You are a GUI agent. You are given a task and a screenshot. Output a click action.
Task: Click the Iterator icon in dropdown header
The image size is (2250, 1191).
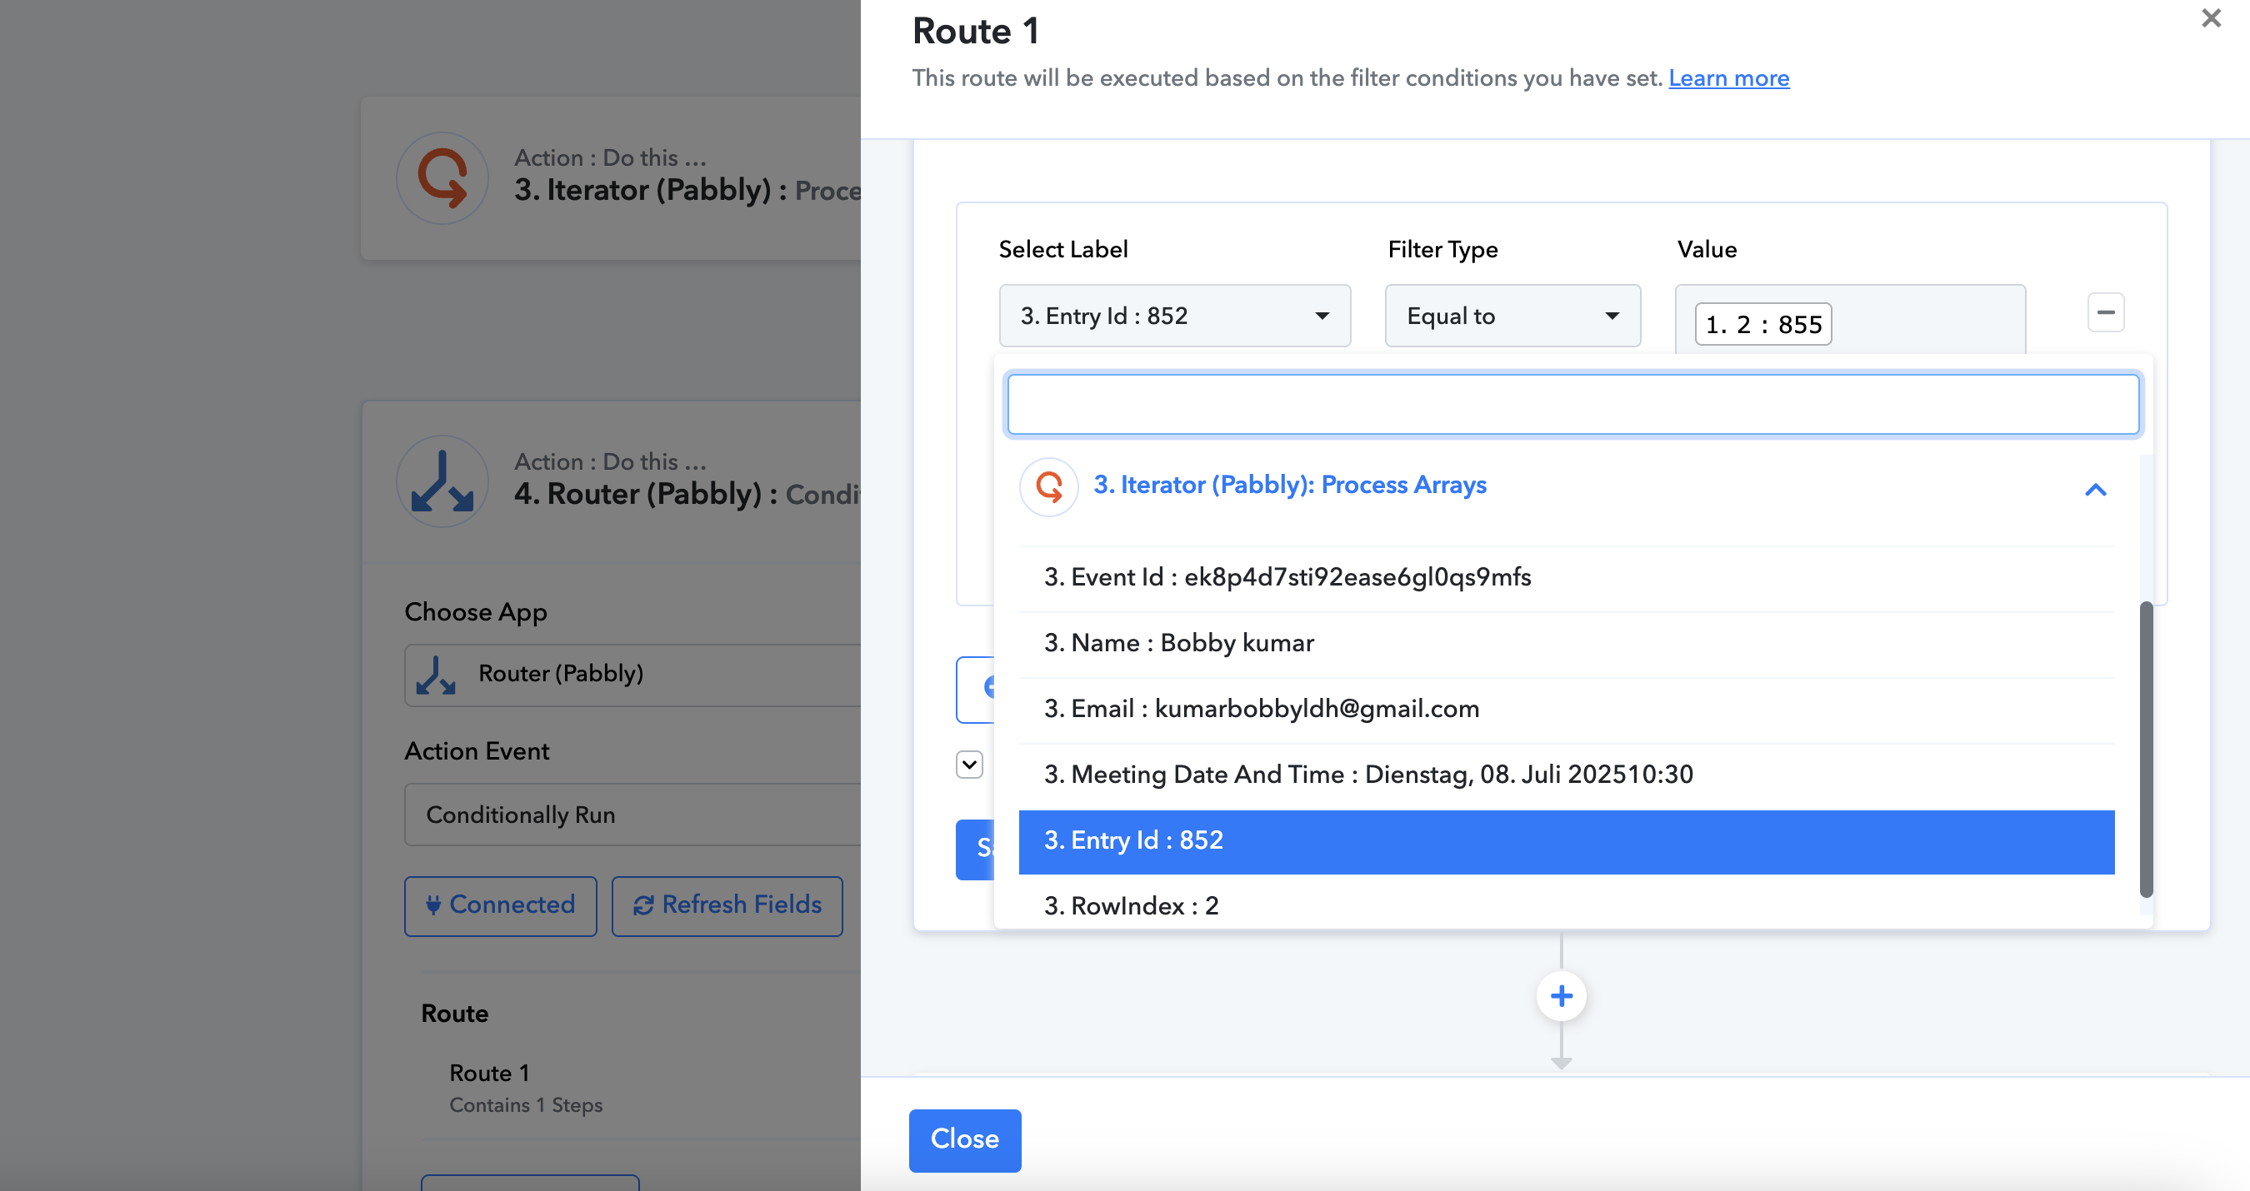[x=1049, y=487]
